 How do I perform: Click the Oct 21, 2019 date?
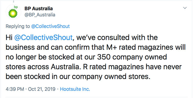point(42,89)
